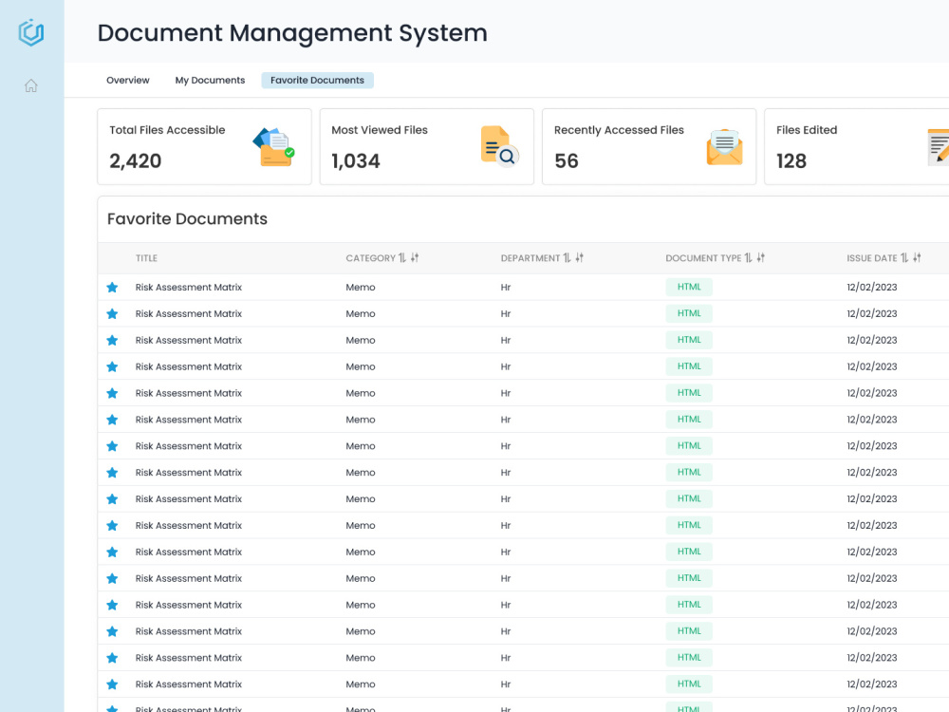
Task: Open the Issue Date column filter sliders icon
Action: (917, 258)
